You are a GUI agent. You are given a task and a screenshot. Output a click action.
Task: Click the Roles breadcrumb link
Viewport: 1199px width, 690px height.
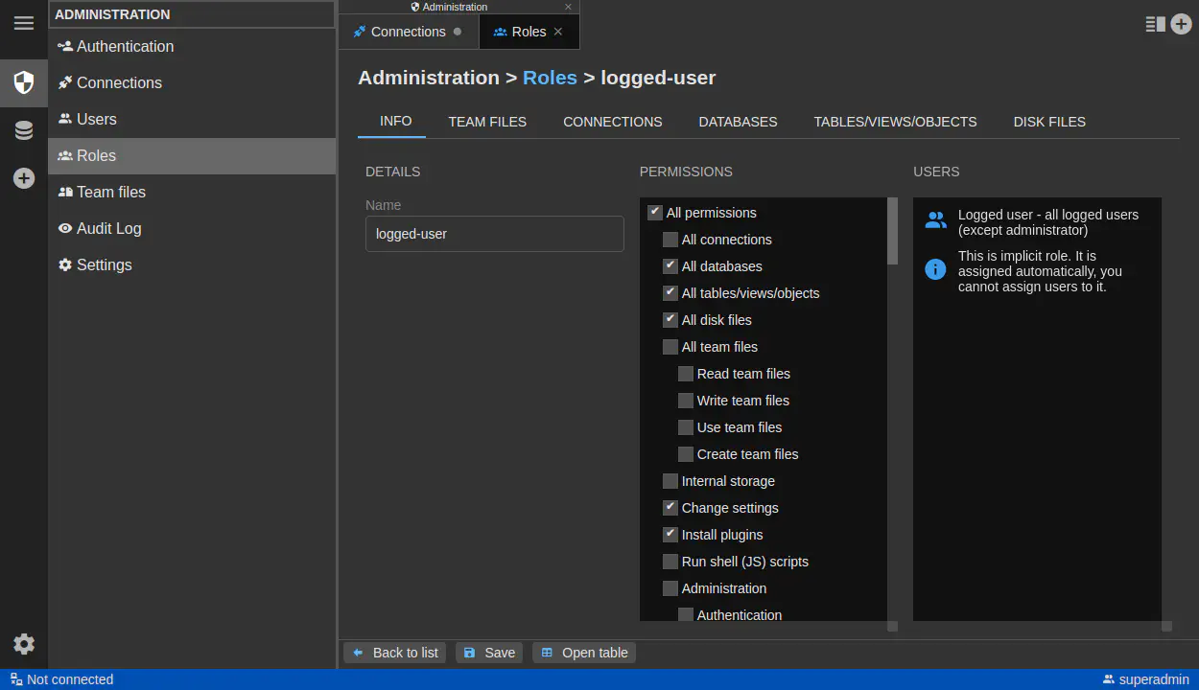(550, 78)
